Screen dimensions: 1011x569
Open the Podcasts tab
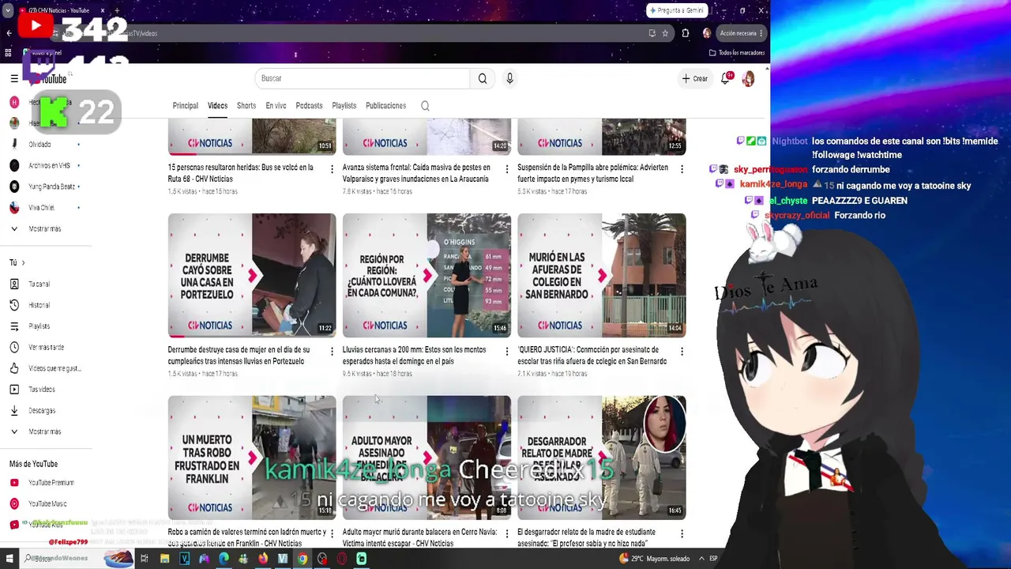coord(309,106)
